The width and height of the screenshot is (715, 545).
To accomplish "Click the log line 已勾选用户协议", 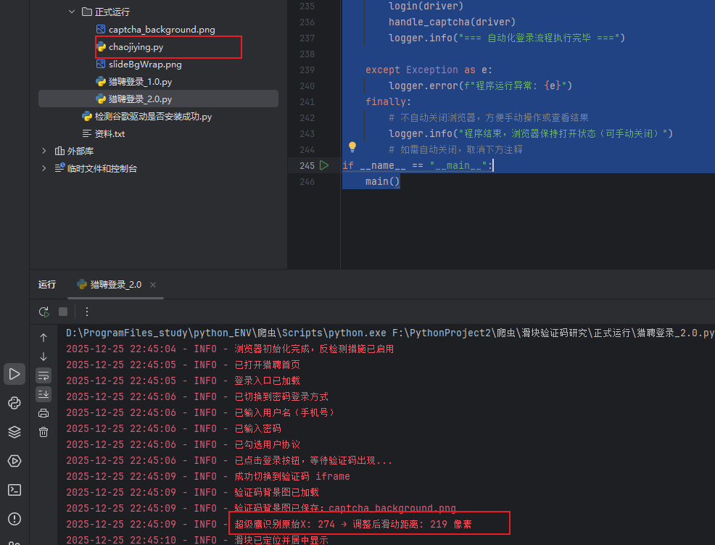I will click(x=183, y=445).
